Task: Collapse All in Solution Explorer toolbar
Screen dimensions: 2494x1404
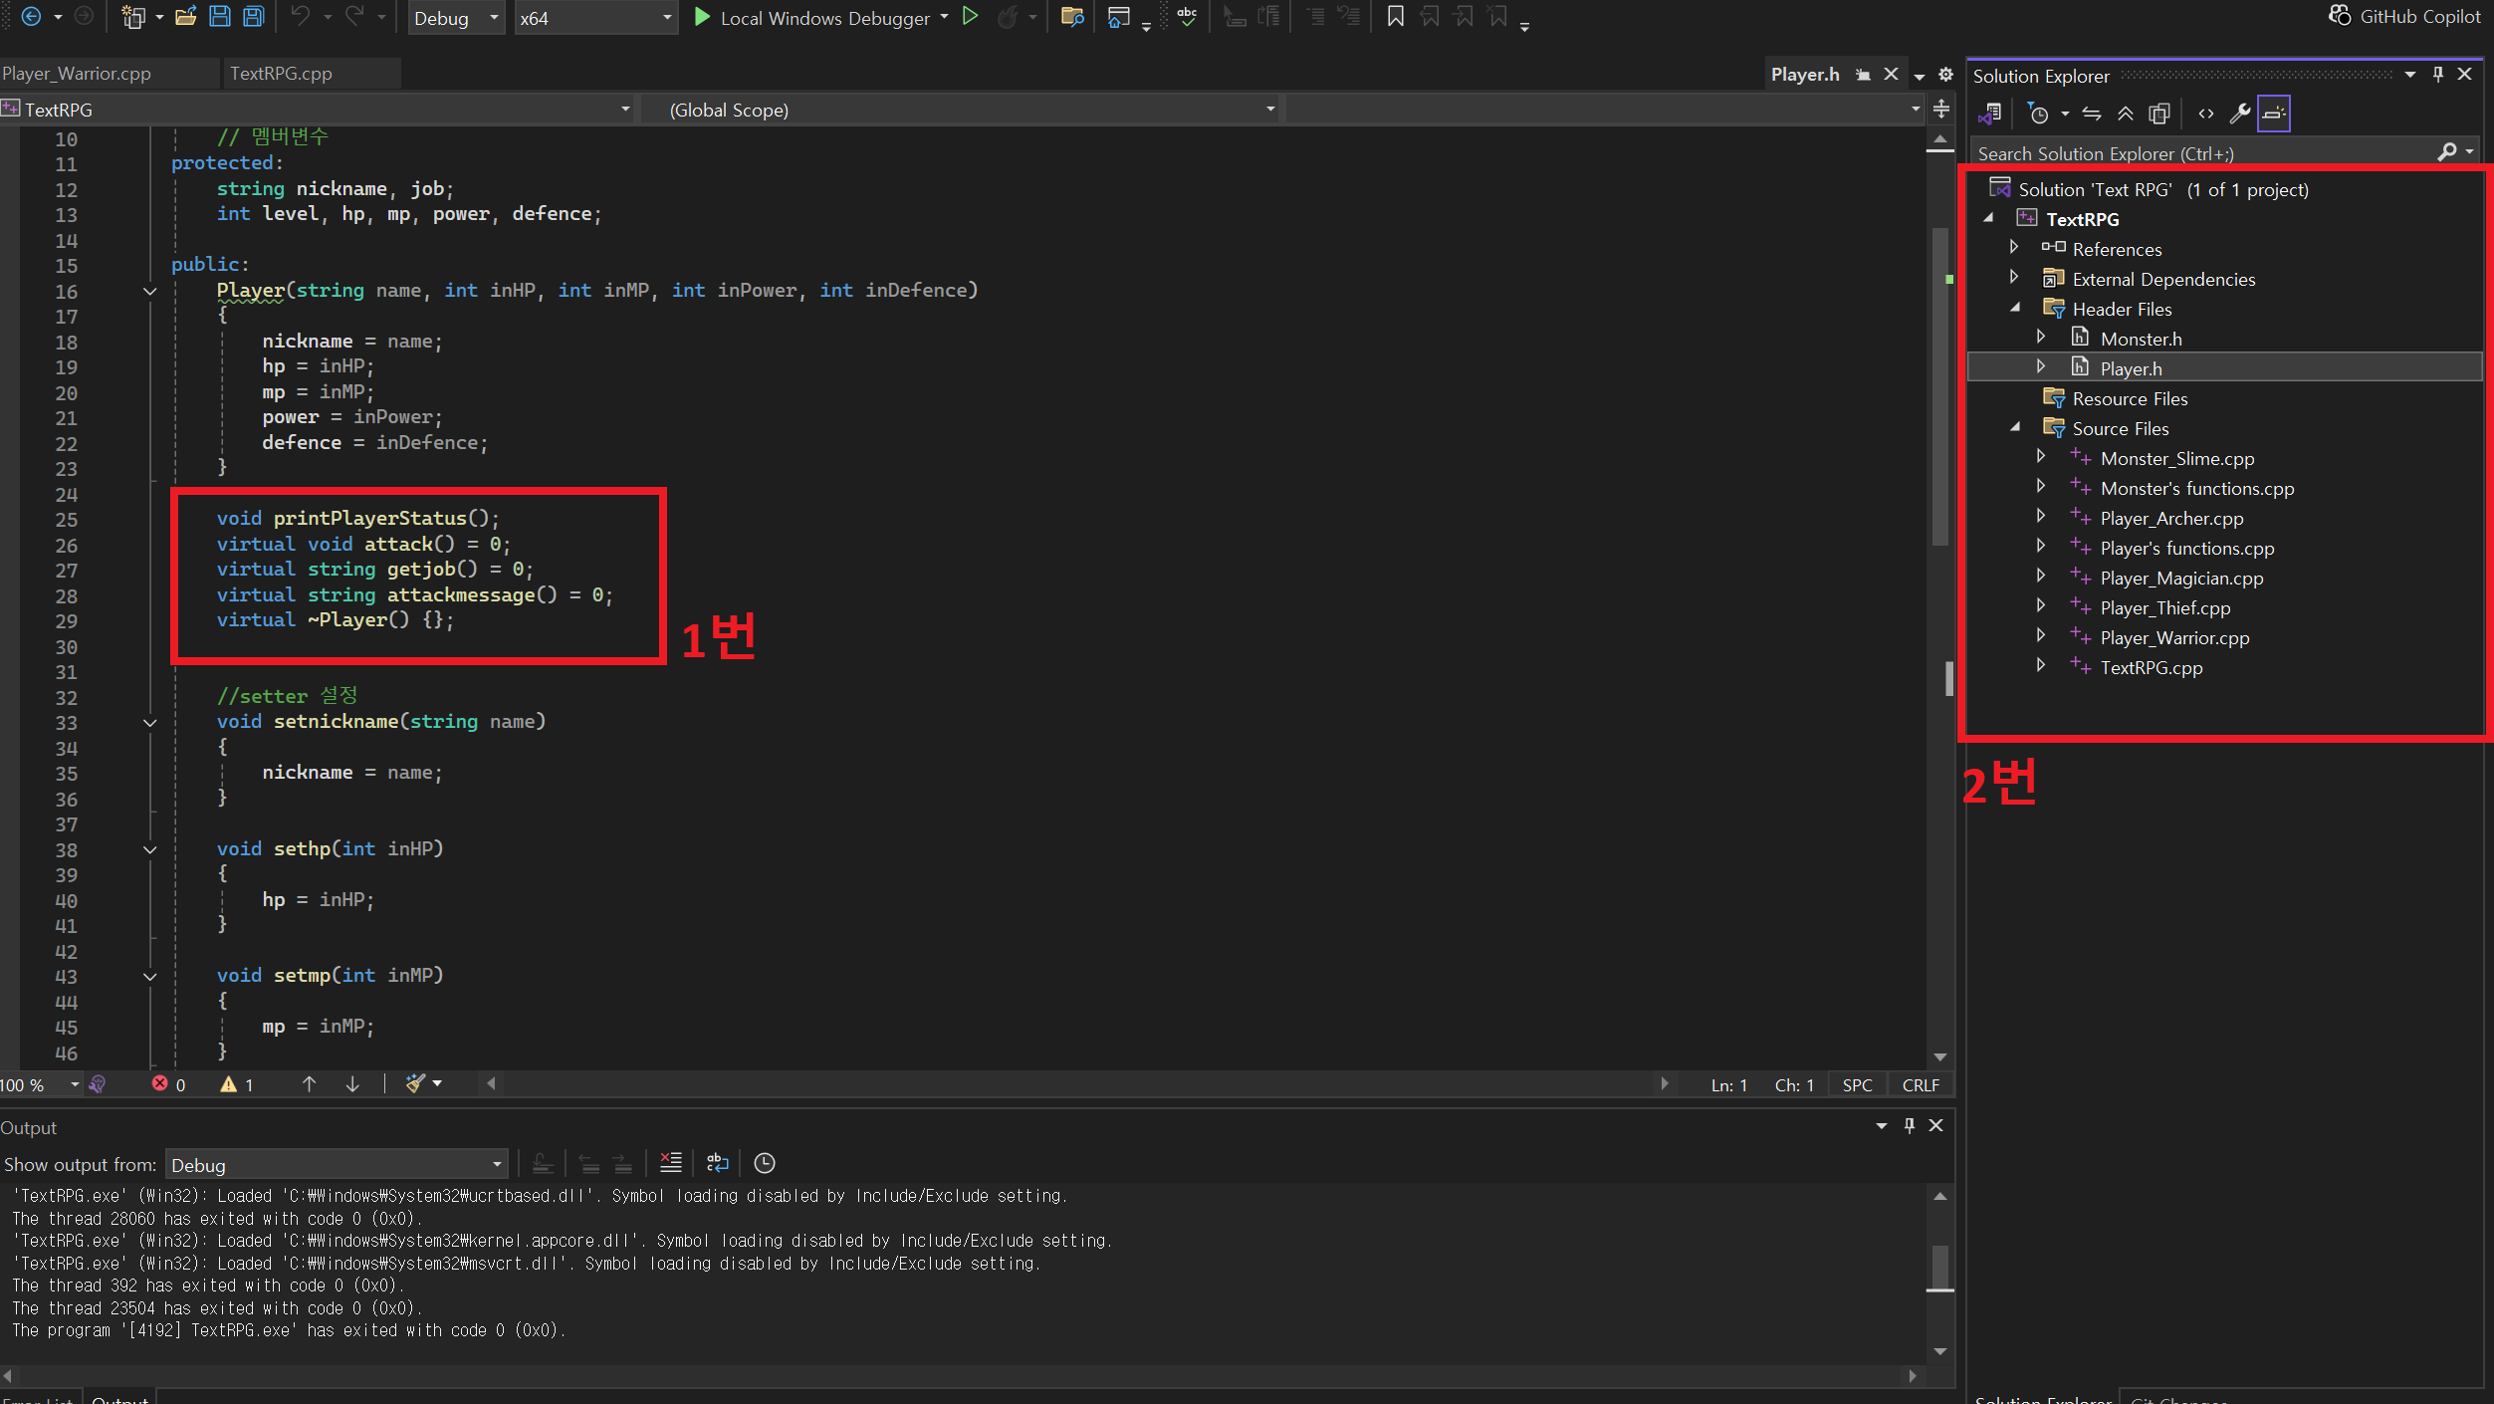Action: [x=2125, y=114]
